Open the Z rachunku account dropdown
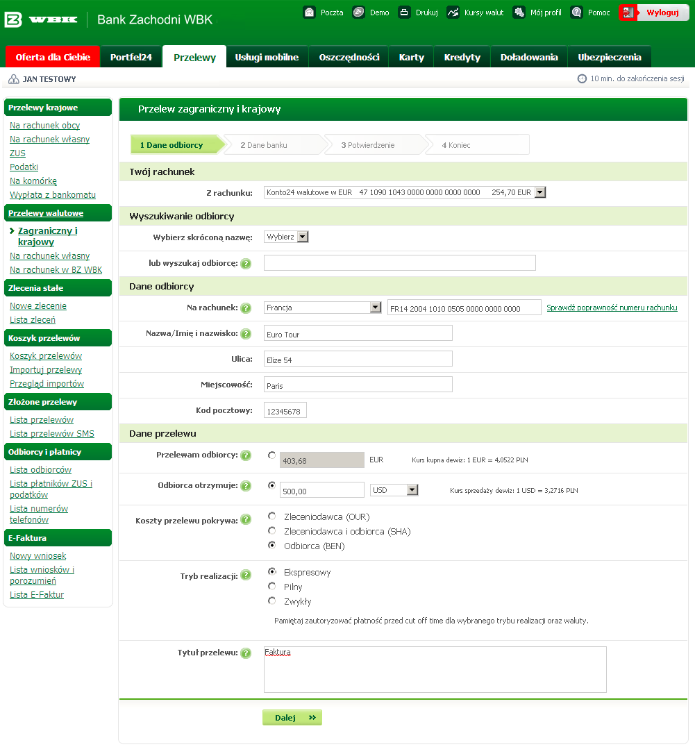Screen dimensions: 695x756 [405, 192]
